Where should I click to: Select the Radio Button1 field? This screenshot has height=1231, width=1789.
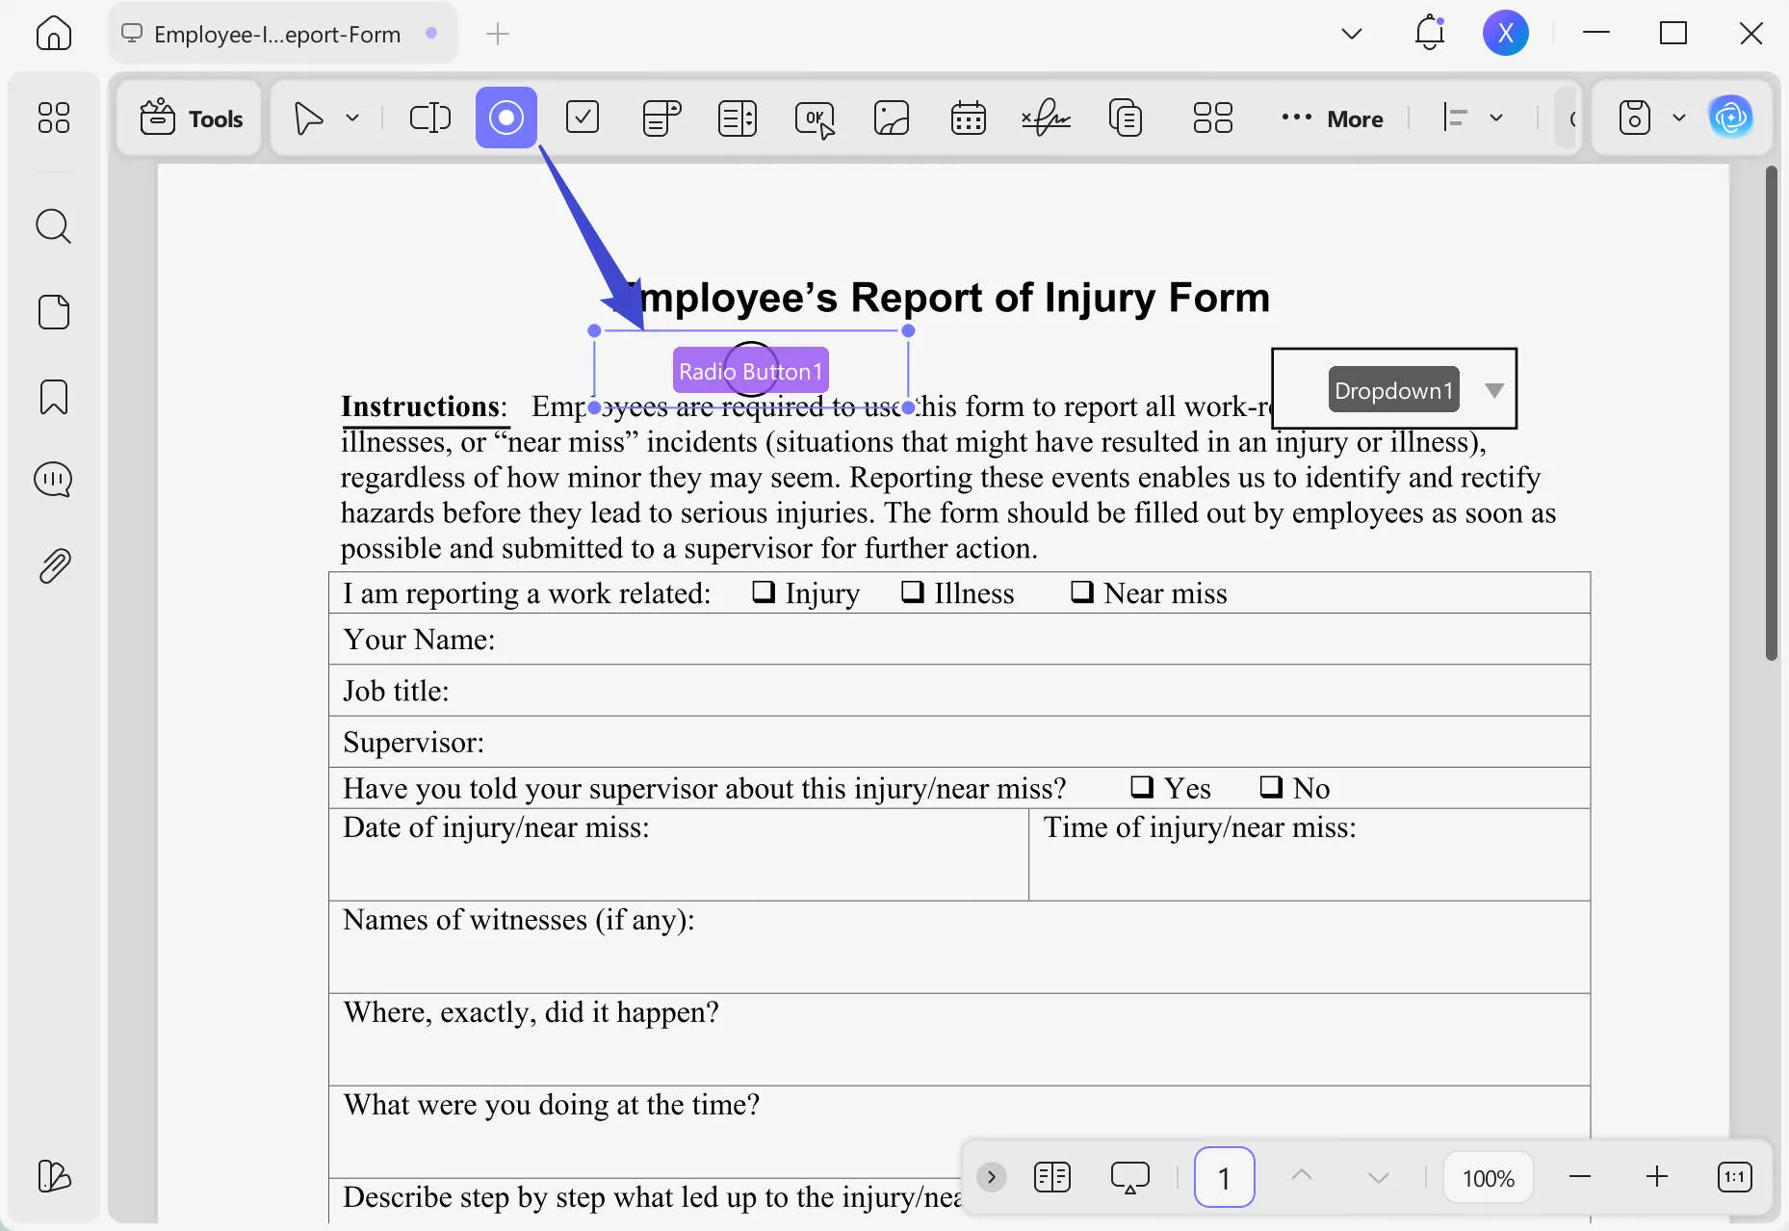[x=751, y=370]
